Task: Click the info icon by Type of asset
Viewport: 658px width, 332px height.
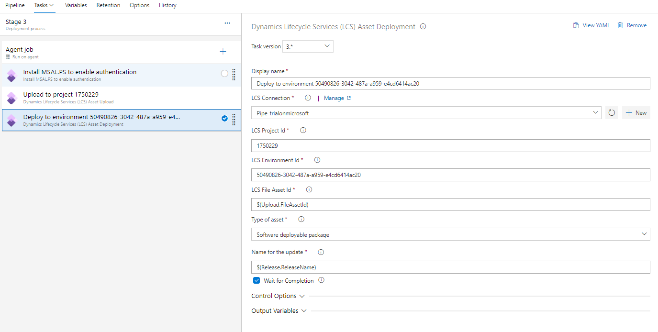Action: pos(301,220)
